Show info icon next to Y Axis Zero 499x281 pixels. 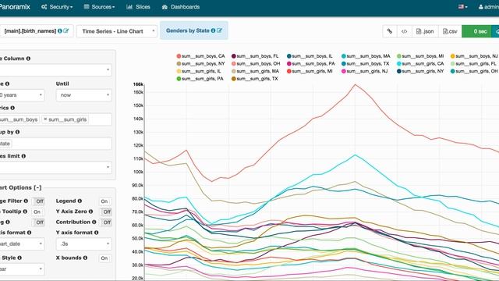tap(90, 212)
